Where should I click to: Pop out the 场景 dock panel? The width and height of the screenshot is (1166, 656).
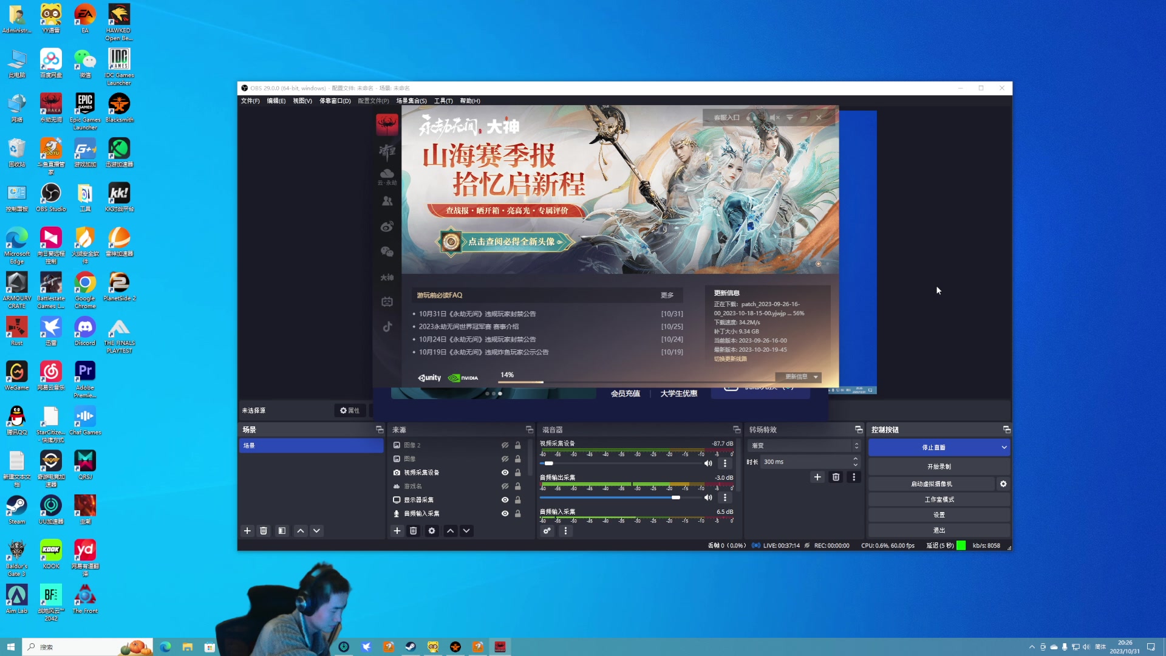(x=380, y=429)
